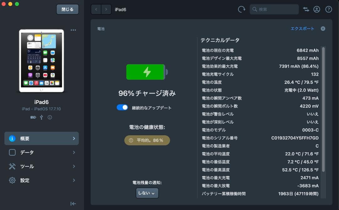Click the technical data vertical scrollbar

(x=323, y=109)
